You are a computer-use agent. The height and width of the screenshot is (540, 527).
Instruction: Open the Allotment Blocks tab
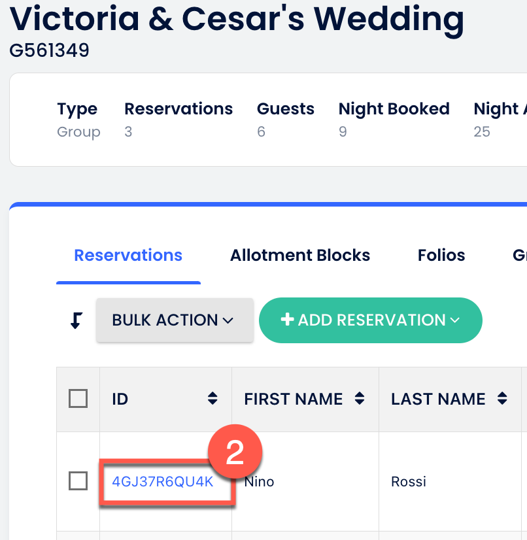click(300, 255)
